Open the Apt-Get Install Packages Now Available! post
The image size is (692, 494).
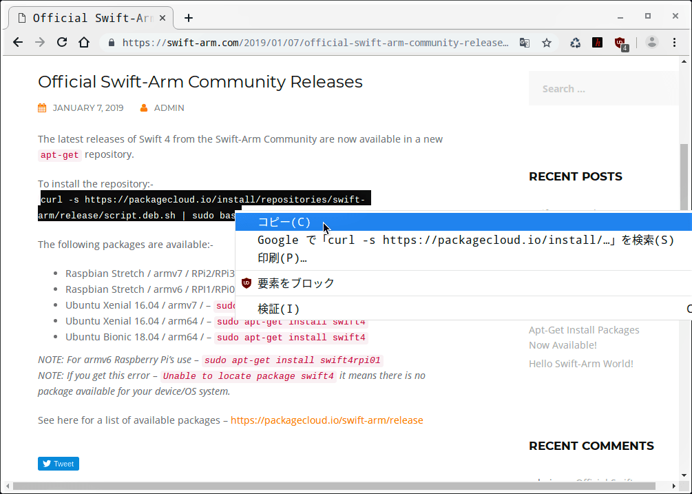[x=584, y=338]
